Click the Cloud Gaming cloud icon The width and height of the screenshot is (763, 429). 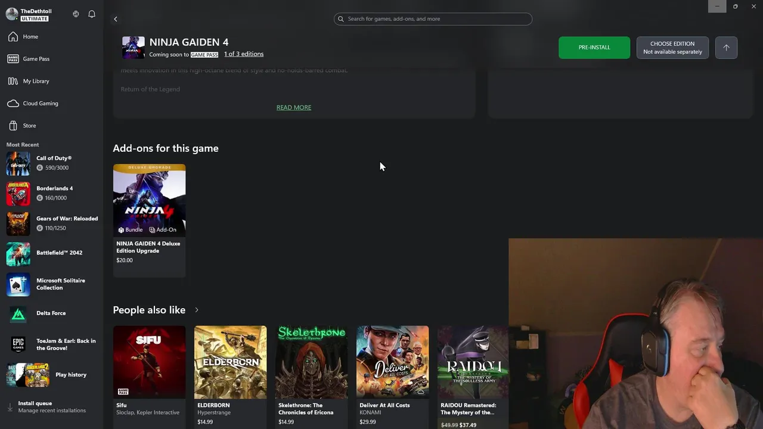pos(13,104)
